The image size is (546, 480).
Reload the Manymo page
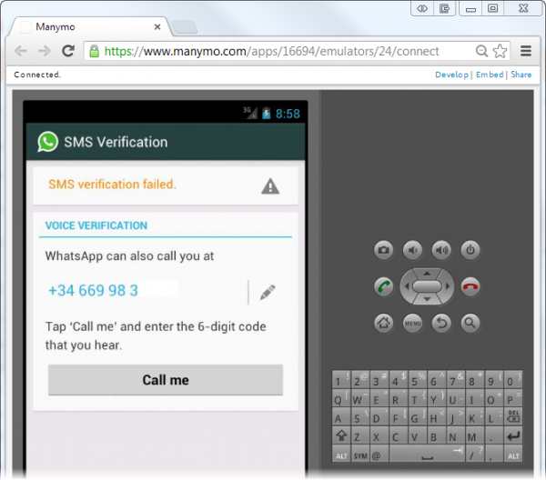68,52
